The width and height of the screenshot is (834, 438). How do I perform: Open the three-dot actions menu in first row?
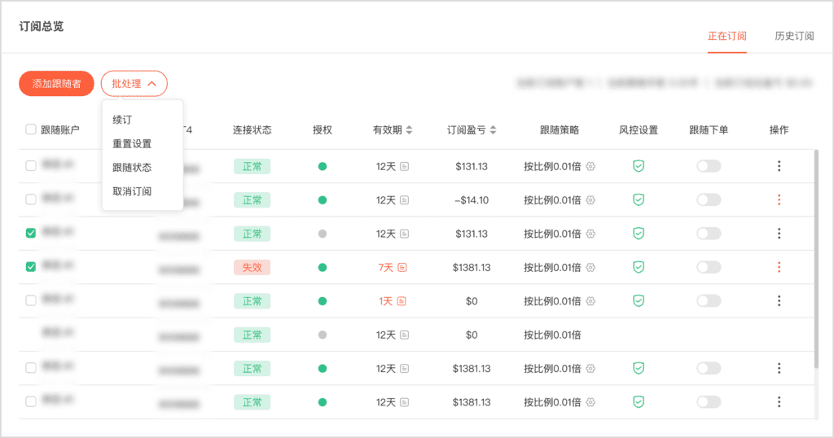click(779, 166)
